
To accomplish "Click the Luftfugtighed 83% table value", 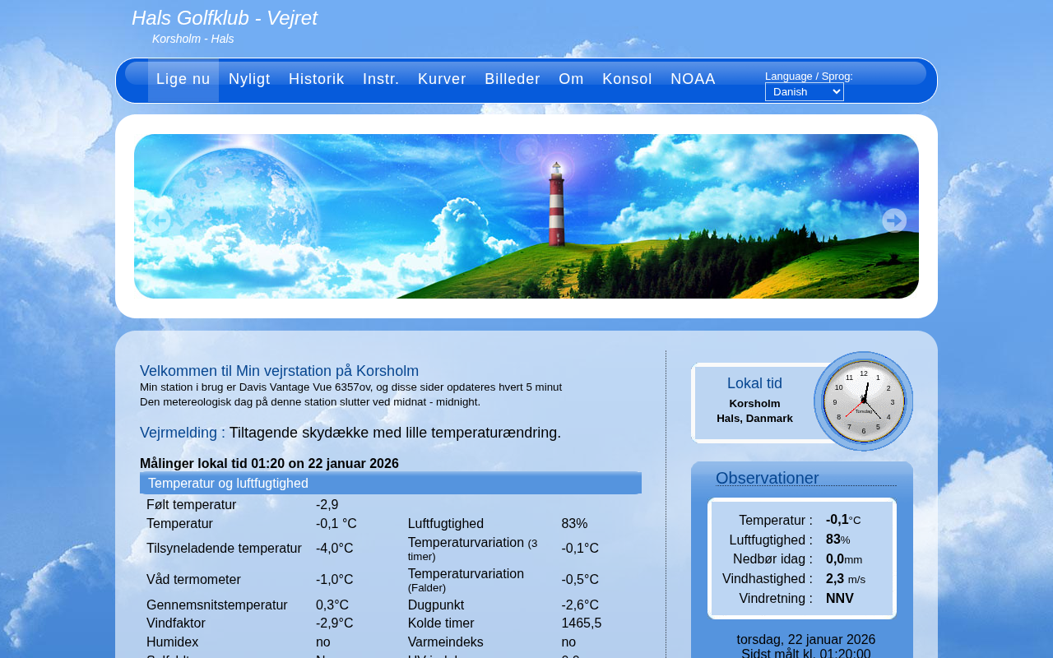I will click(574, 524).
